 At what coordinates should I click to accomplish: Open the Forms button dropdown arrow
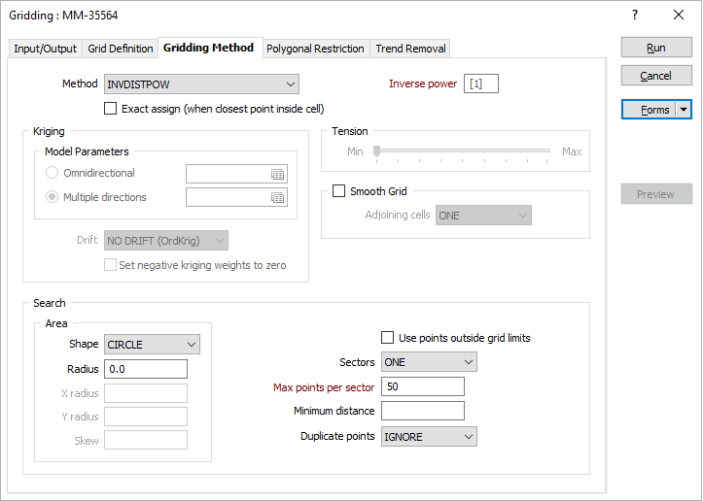(x=684, y=110)
